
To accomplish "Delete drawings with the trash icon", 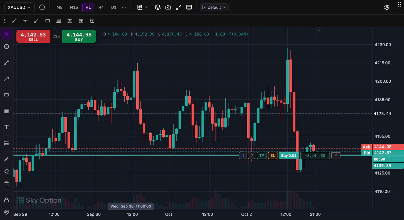I will pos(7,184).
